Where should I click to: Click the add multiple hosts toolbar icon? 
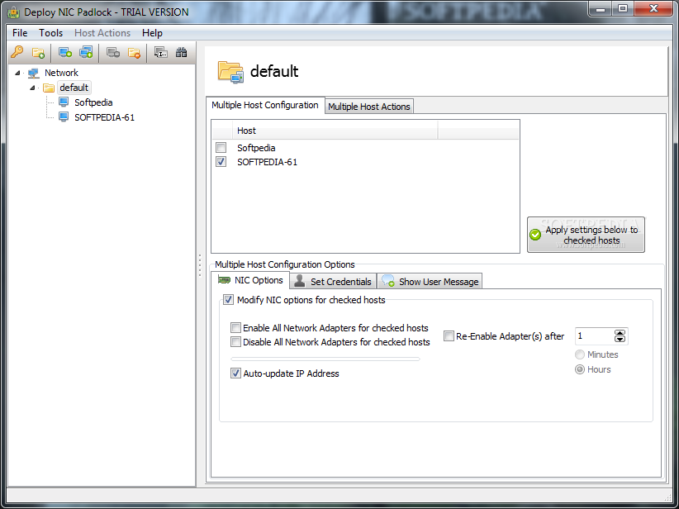tap(86, 53)
